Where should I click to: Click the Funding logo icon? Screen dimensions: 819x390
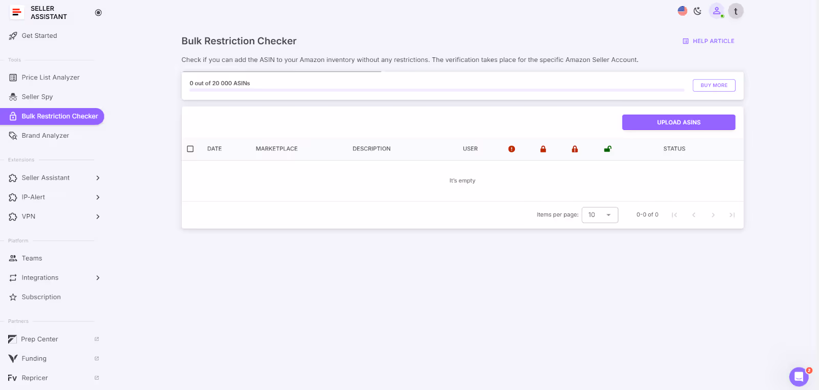pyautogui.click(x=13, y=359)
